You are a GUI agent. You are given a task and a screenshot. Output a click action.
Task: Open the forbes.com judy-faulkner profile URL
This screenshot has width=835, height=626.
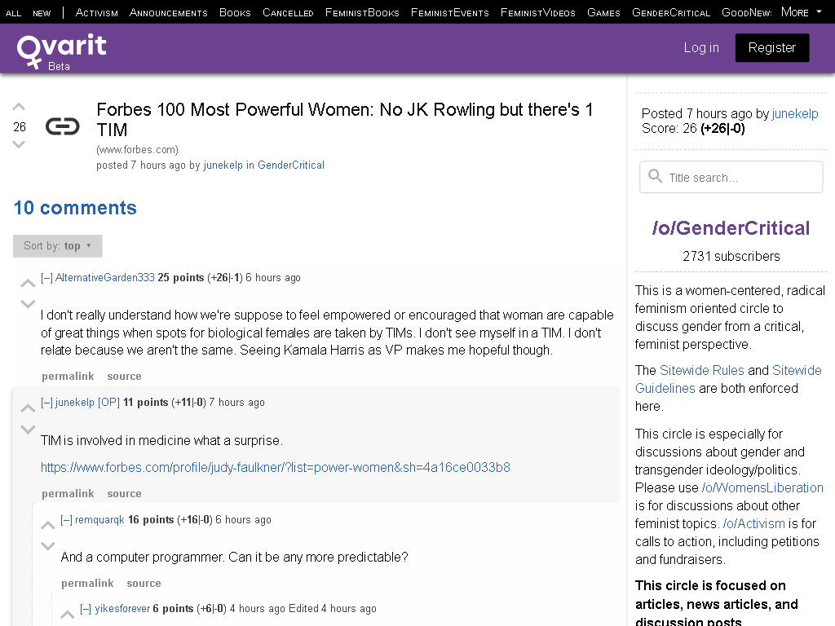[x=276, y=467]
